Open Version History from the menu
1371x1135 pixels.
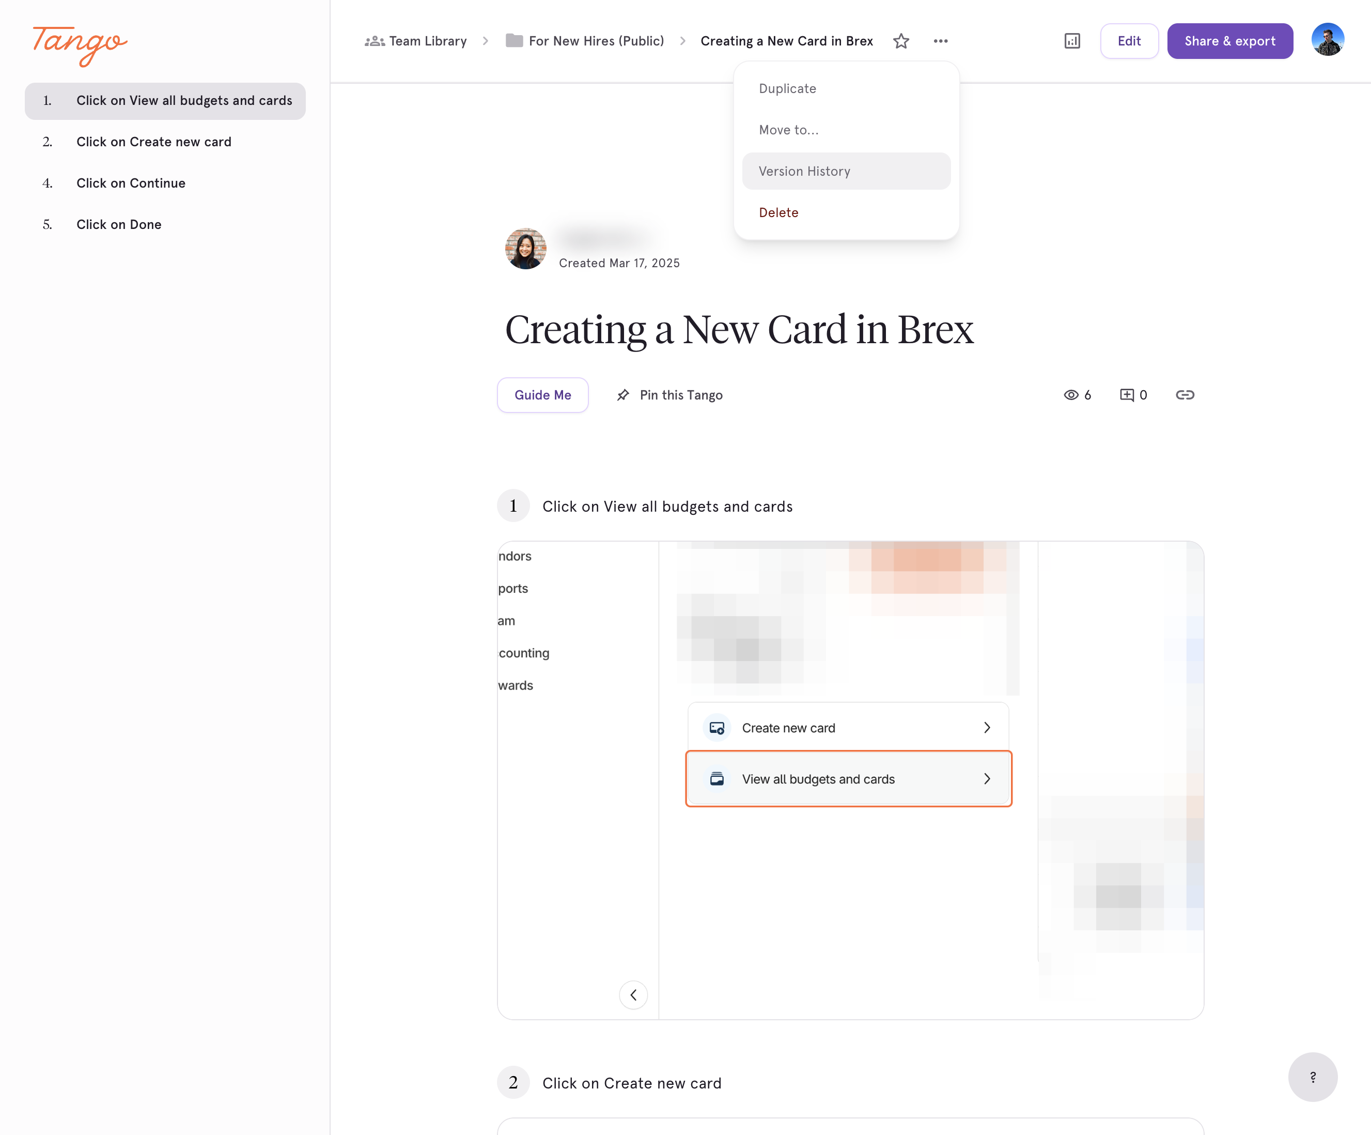click(846, 171)
